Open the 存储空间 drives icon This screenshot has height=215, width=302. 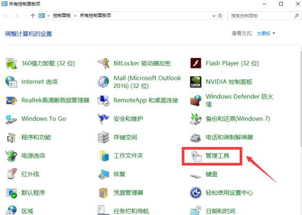tap(104, 138)
